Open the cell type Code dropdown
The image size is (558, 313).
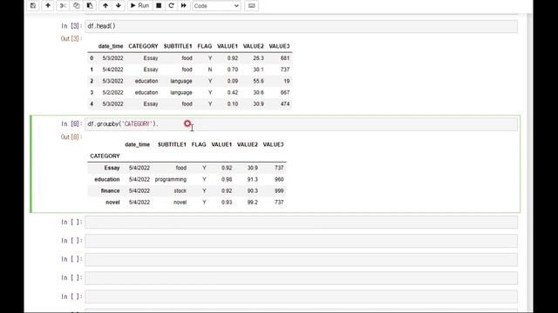pos(216,6)
